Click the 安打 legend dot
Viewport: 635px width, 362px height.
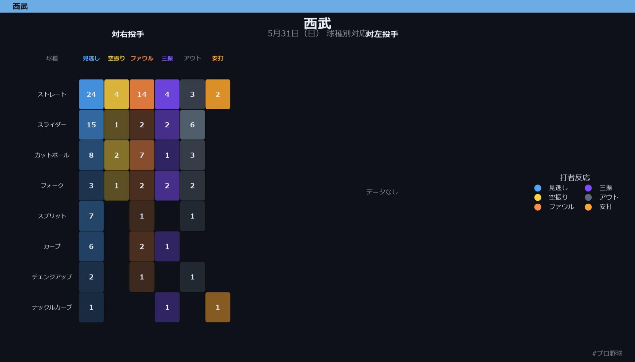588,207
